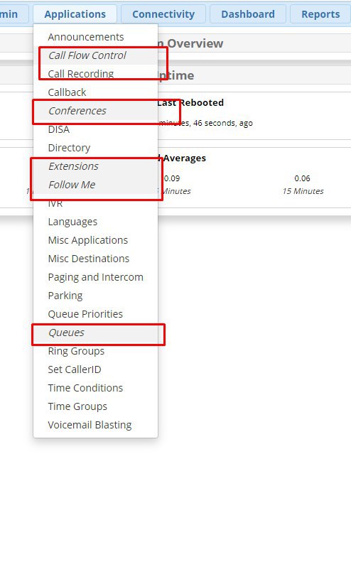Open Callback from the dropdown list
351x567 pixels.
coord(95,92)
